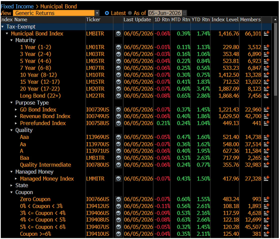Expand the Managed Money Index node
This screenshot has height=239, width=280.
[x=16, y=179]
